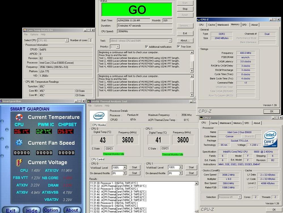Open the Test dropdown showing Blend stress
This screenshot has height=213, width=283.
170,41
